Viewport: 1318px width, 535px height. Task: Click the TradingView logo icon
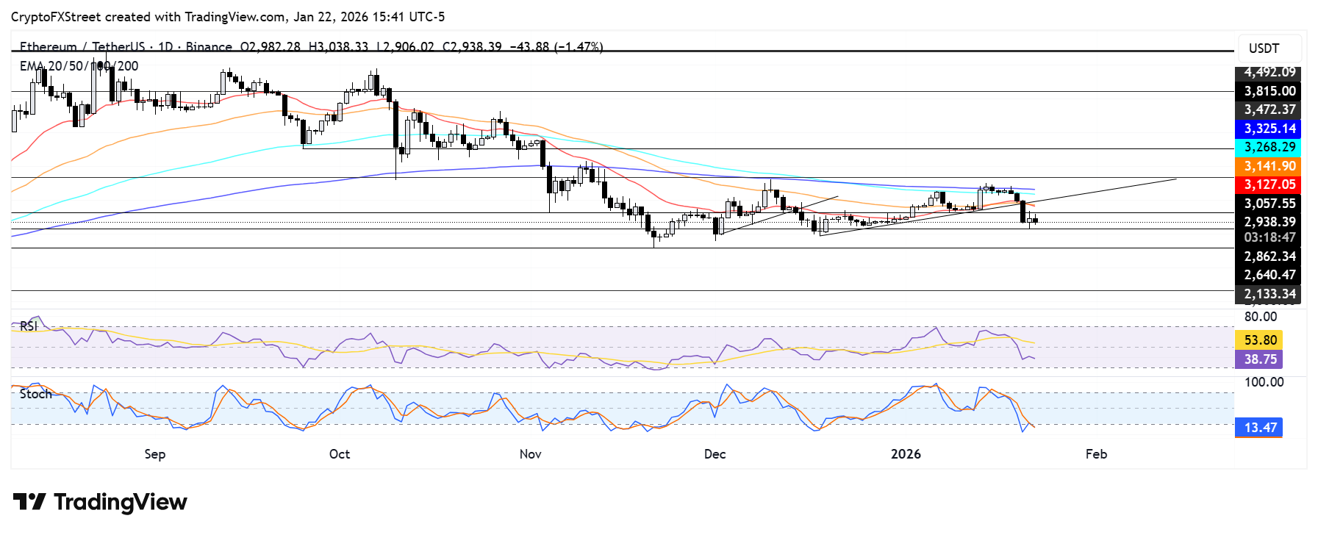point(29,503)
